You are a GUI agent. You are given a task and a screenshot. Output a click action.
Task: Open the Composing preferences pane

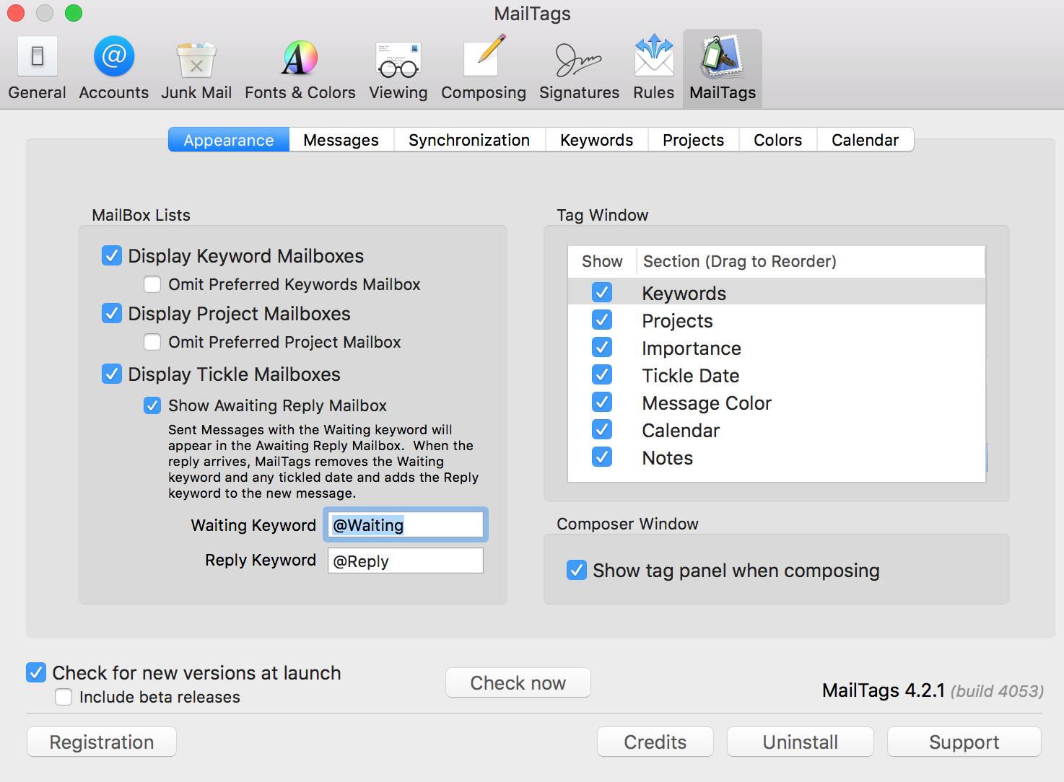484,69
